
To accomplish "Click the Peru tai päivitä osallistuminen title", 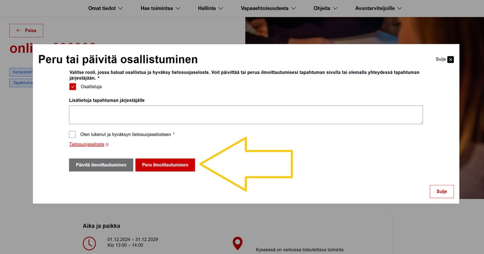I will (118, 59).
